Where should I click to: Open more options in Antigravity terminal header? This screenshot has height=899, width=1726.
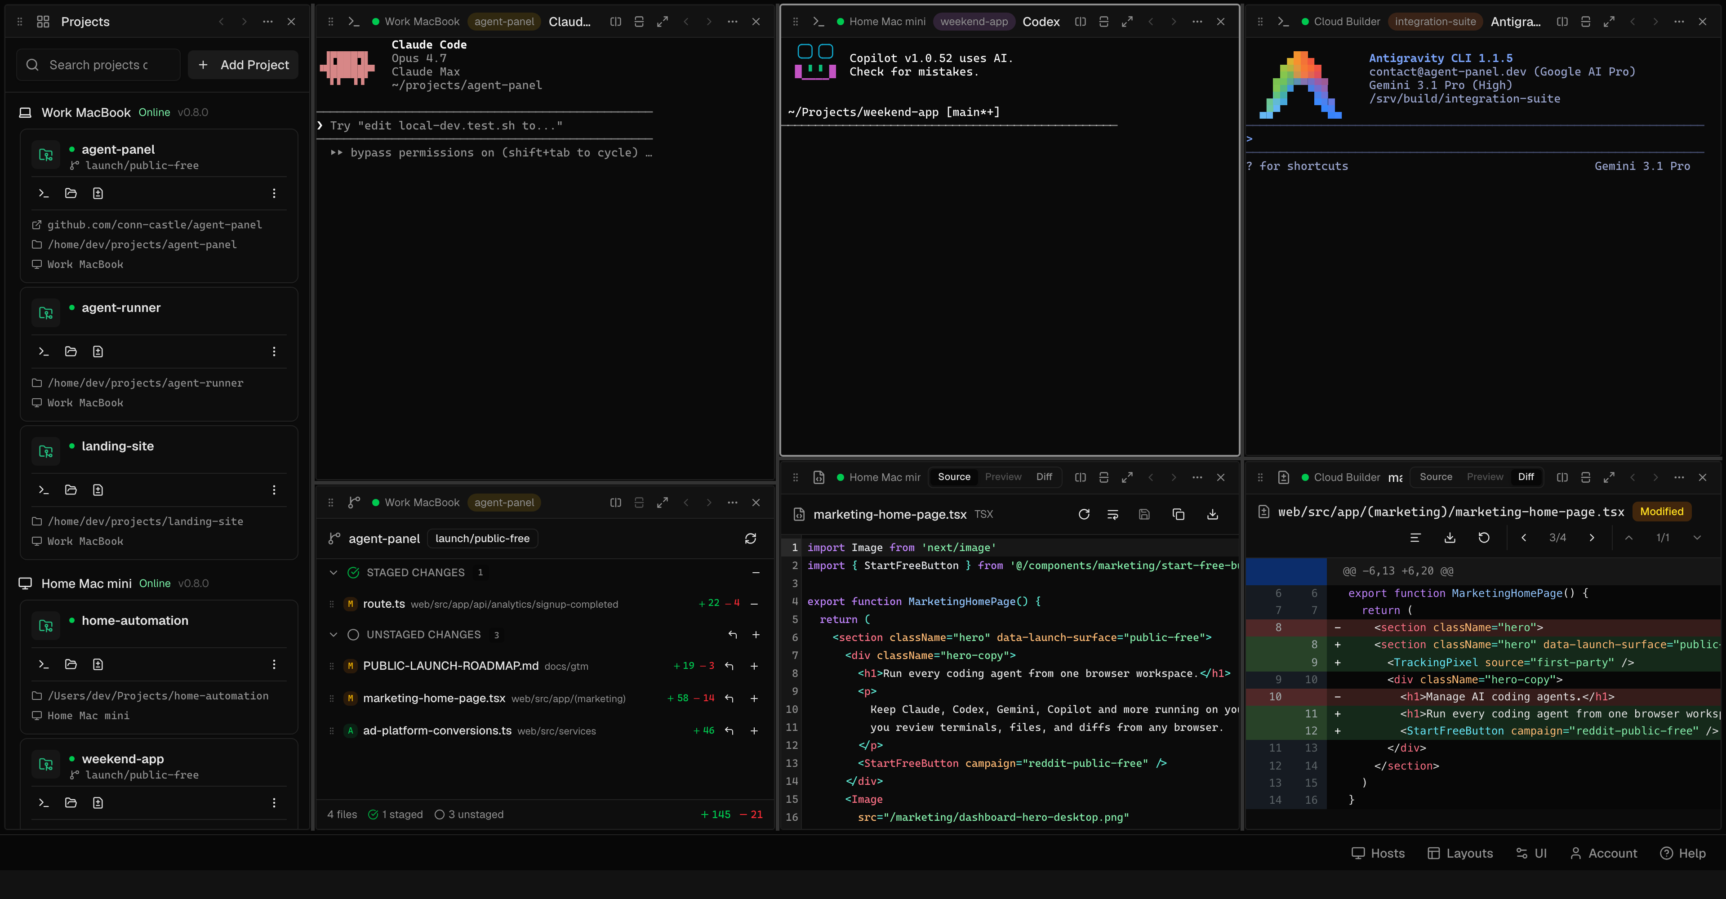point(1679,22)
